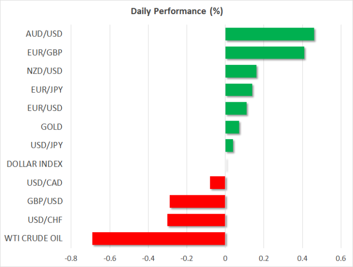This screenshot has width=353, height=267.
Task: Select the EUR/USD bar
Action: (x=236, y=108)
